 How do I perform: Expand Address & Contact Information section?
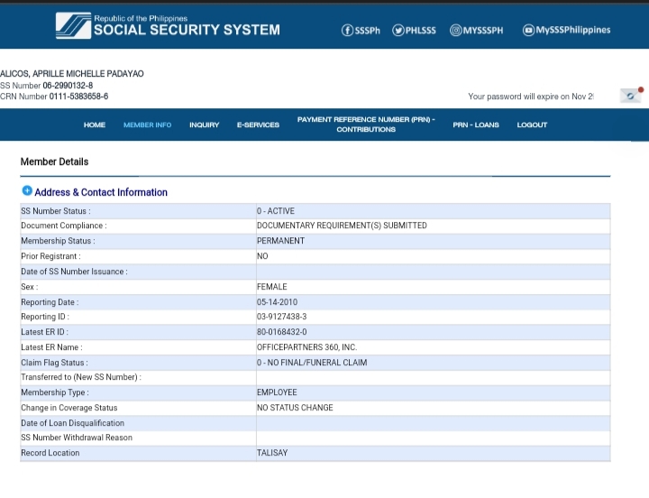[27, 191]
